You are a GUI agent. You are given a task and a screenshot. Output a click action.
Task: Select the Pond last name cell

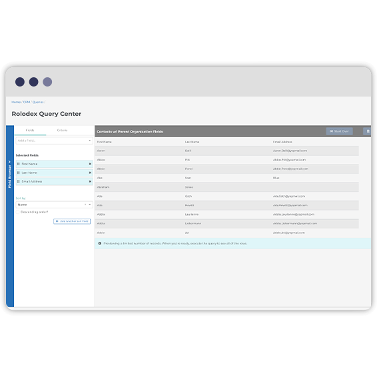[188, 169]
